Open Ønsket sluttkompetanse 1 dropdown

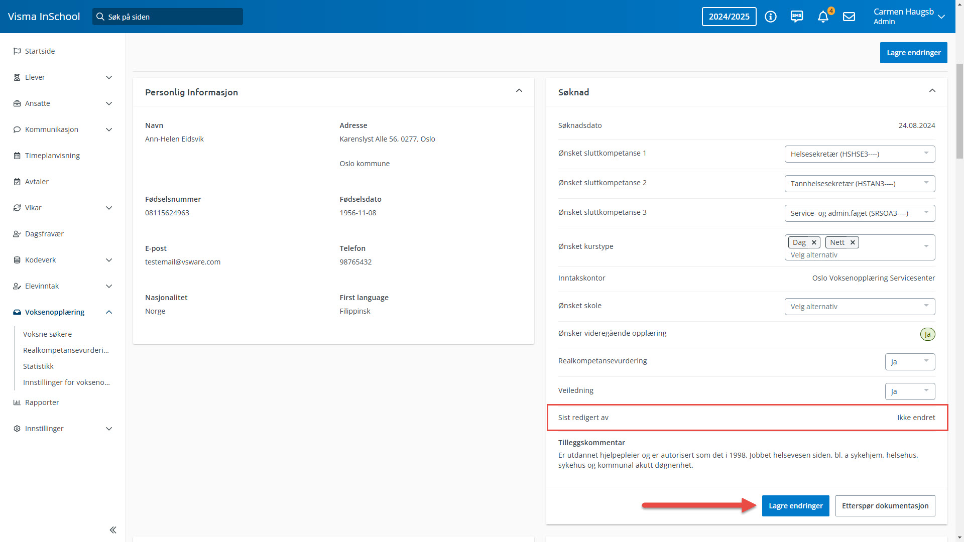click(x=860, y=154)
